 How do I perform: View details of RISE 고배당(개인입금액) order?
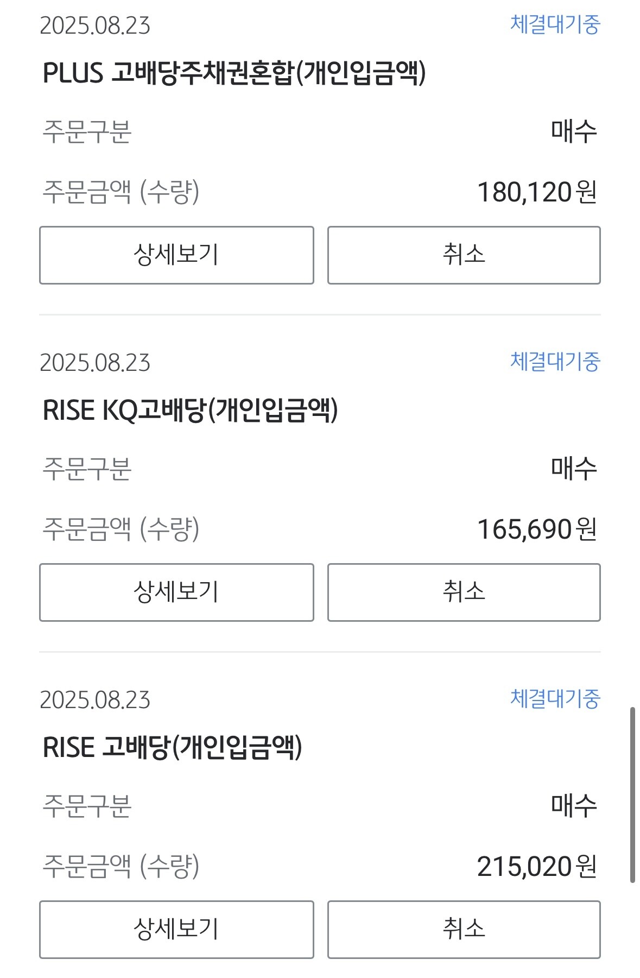click(x=176, y=930)
